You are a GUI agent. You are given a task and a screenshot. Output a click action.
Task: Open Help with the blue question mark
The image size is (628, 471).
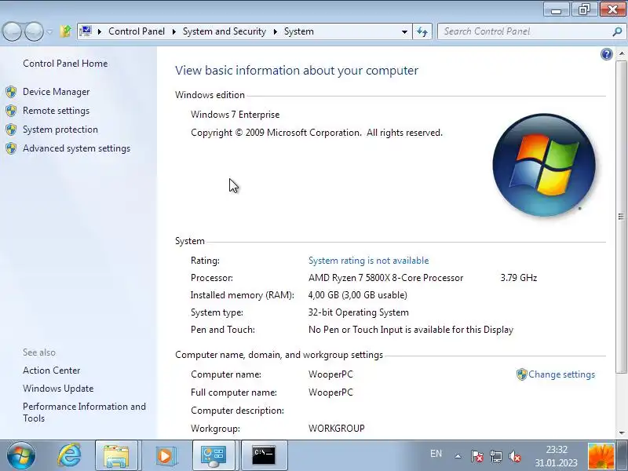click(x=606, y=54)
